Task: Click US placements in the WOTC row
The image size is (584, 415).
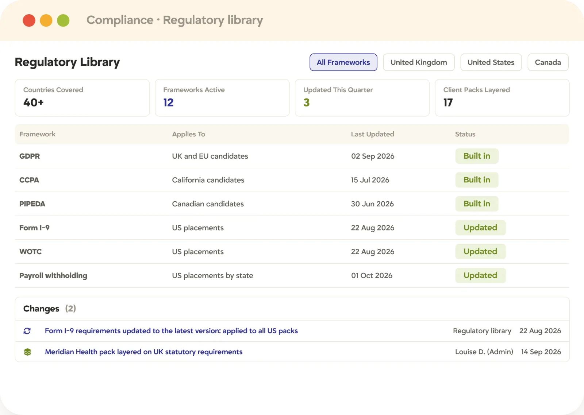Action: (198, 252)
